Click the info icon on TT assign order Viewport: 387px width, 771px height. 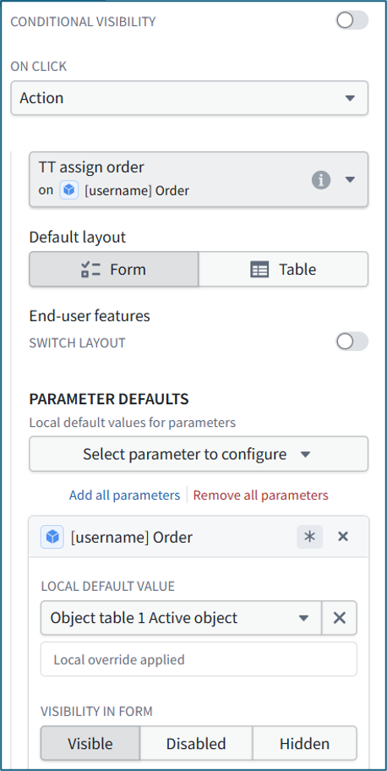point(320,180)
